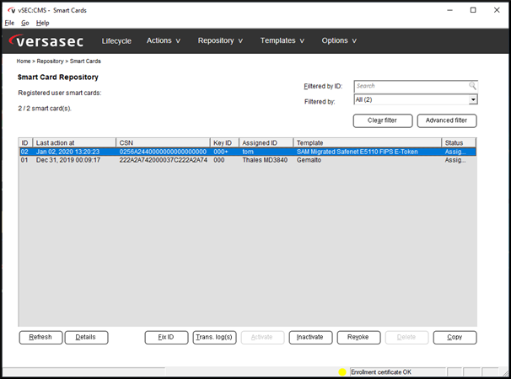Sort by the Key ID column header

(x=224, y=143)
